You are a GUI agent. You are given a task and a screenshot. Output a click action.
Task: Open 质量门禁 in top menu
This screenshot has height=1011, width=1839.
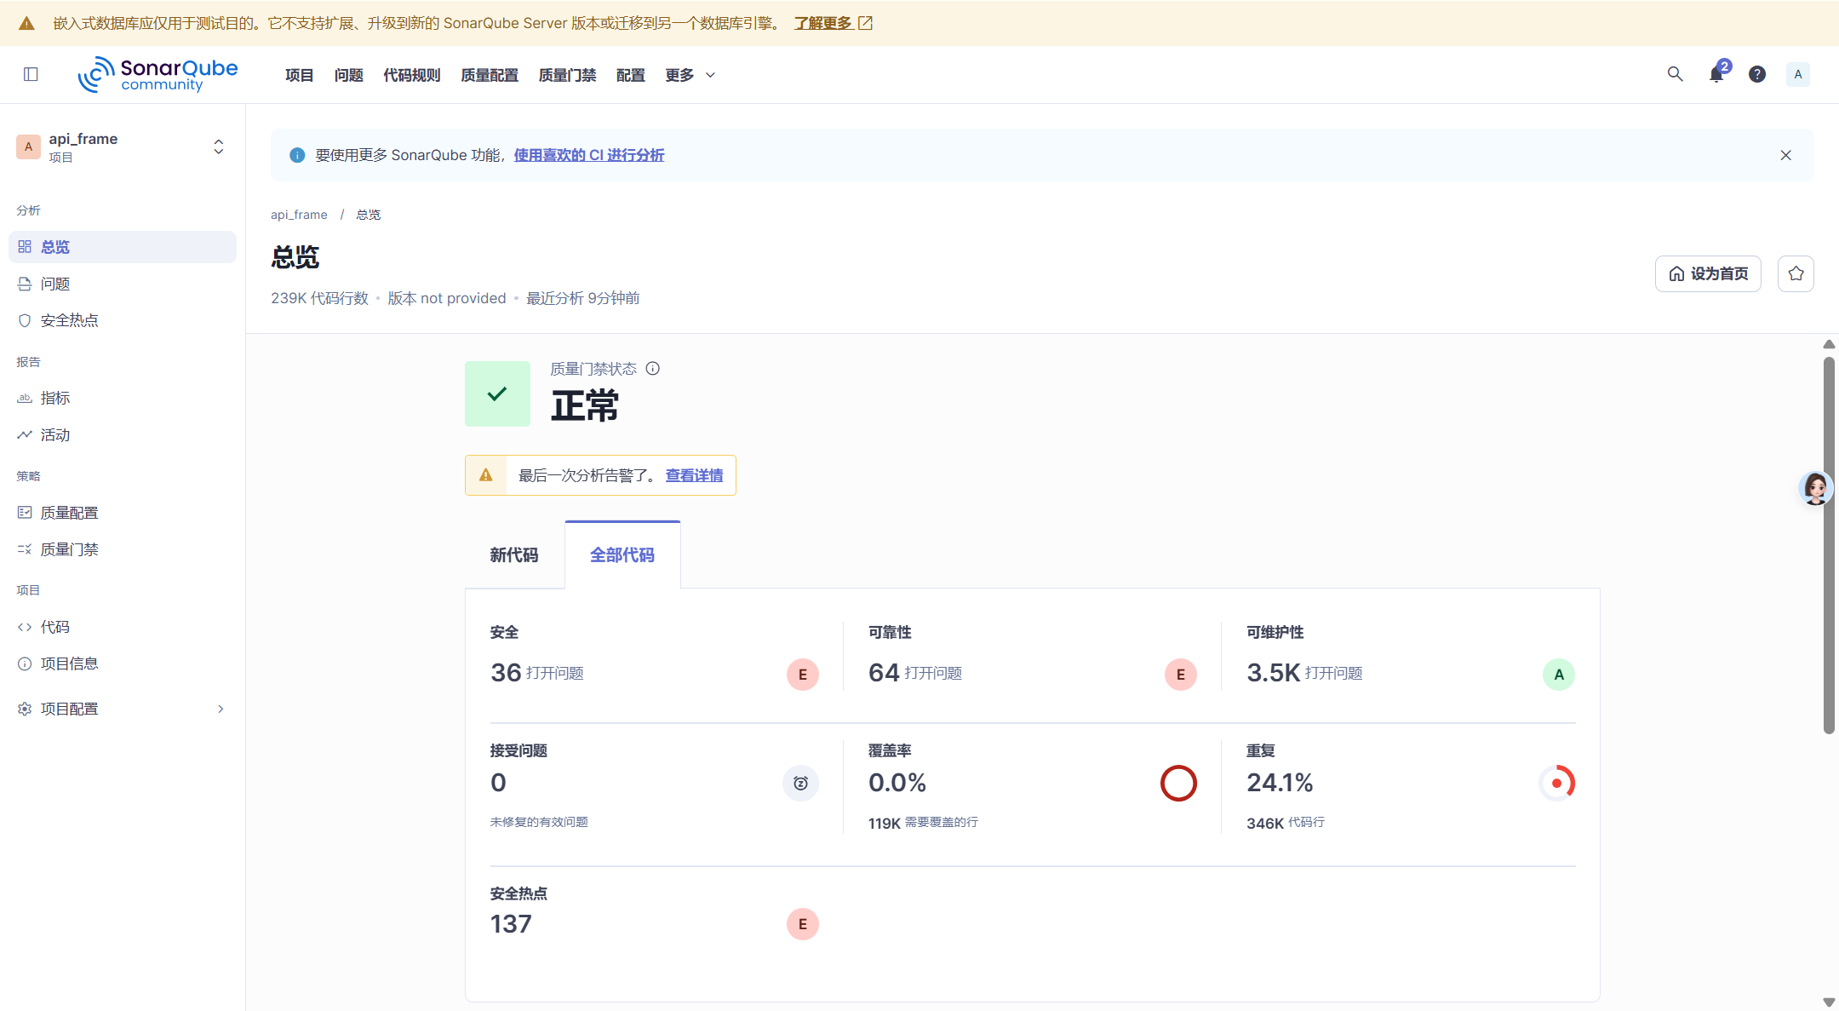point(567,75)
